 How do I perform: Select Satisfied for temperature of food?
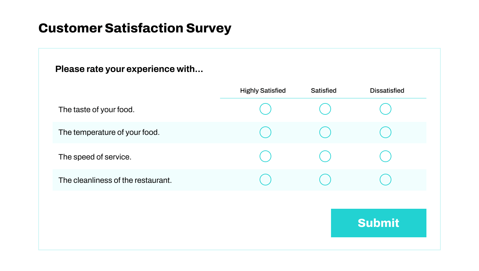pyautogui.click(x=325, y=132)
